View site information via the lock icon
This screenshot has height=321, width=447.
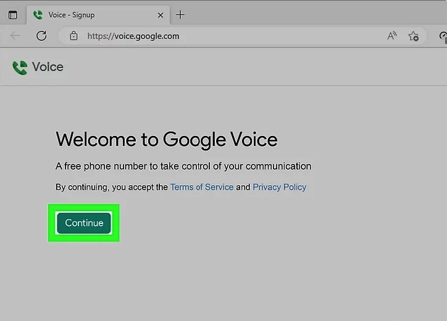(x=73, y=36)
